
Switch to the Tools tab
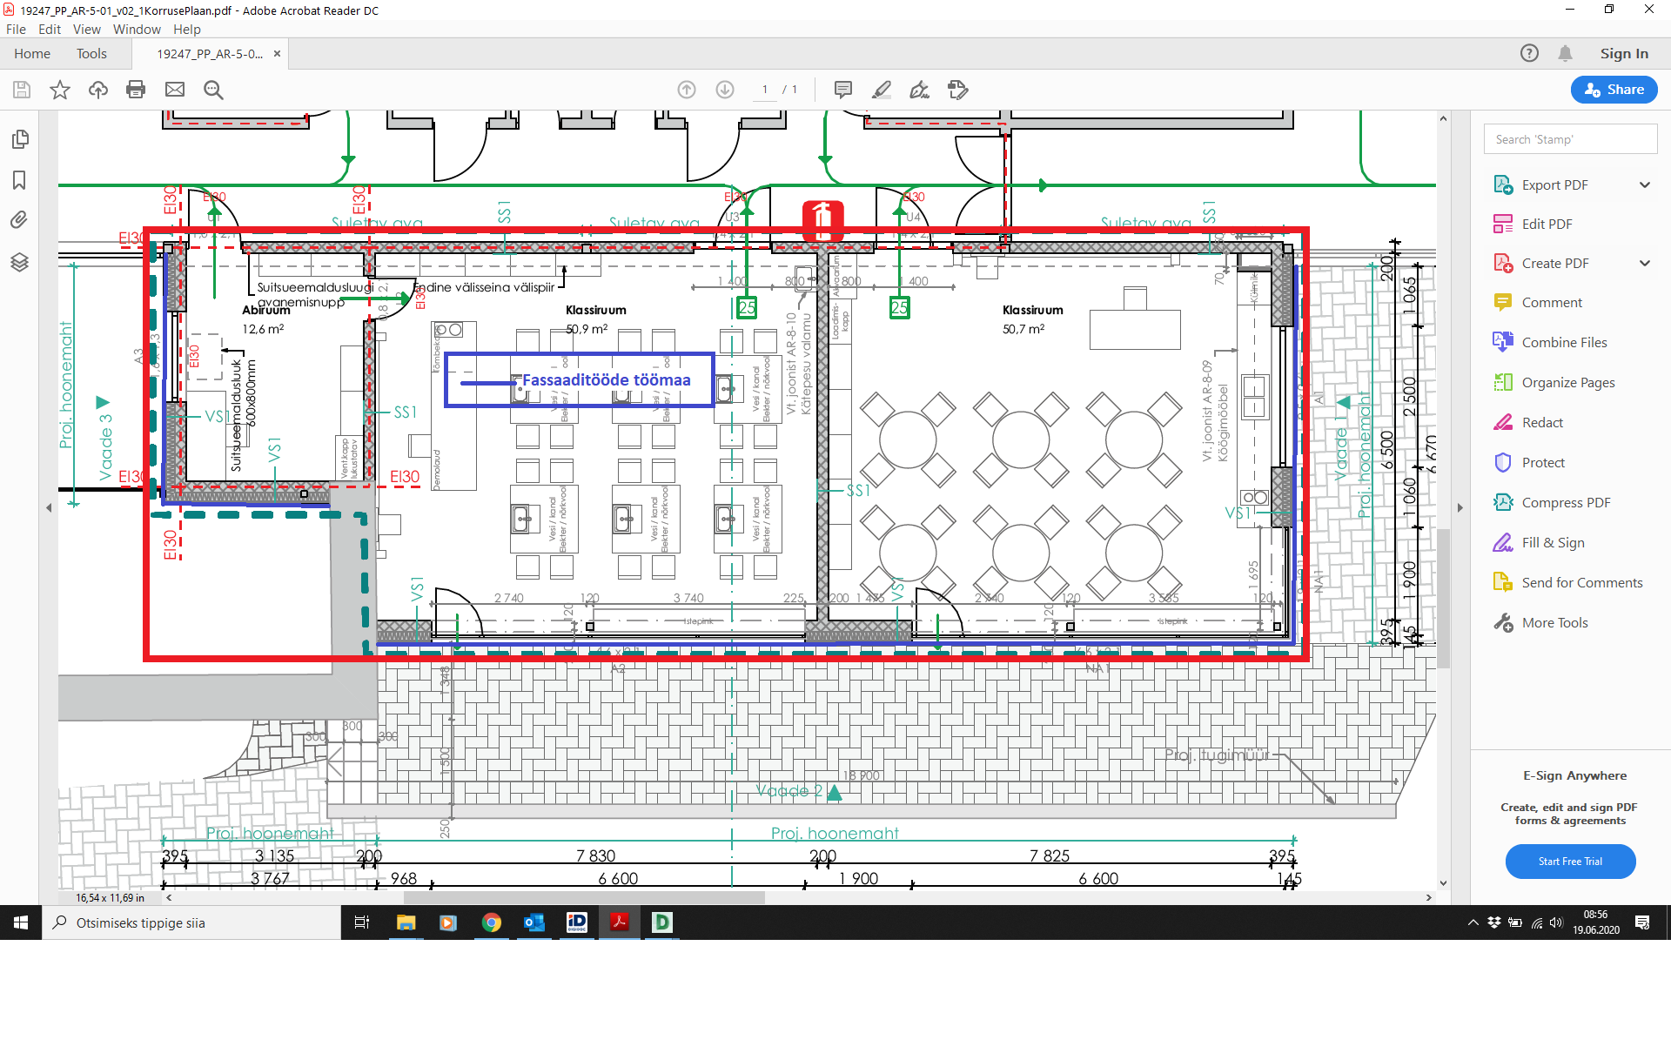(x=91, y=53)
